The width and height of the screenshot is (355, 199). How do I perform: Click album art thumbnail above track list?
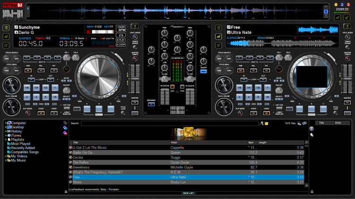189,133
